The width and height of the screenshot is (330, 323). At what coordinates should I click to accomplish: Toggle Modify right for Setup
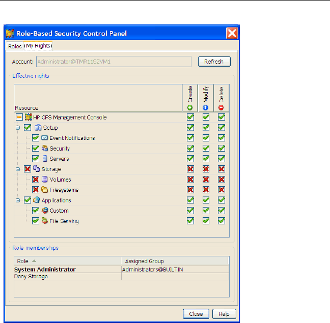coord(206,127)
